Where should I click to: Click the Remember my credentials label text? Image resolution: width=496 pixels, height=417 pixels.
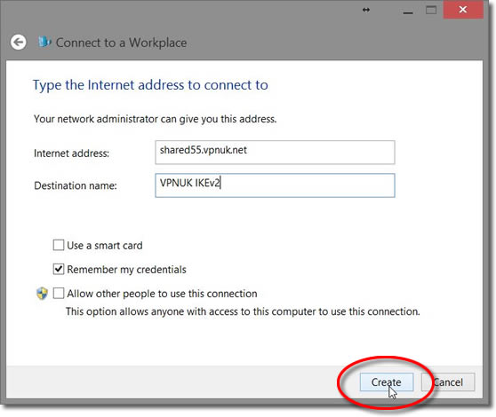[x=126, y=270]
